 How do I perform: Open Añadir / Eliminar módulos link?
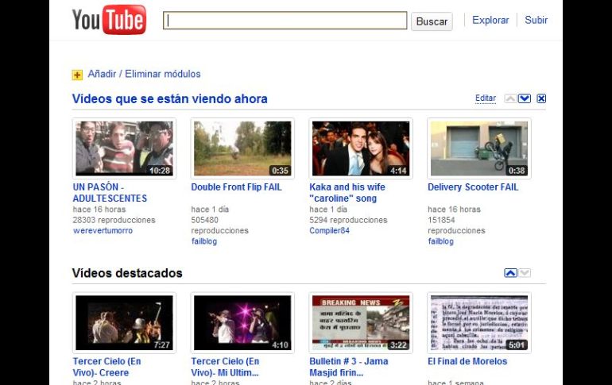[144, 74]
